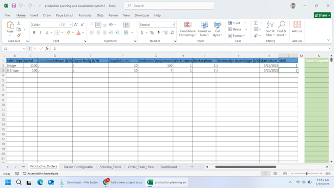Click the red Font Color swatch

tap(79, 32)
